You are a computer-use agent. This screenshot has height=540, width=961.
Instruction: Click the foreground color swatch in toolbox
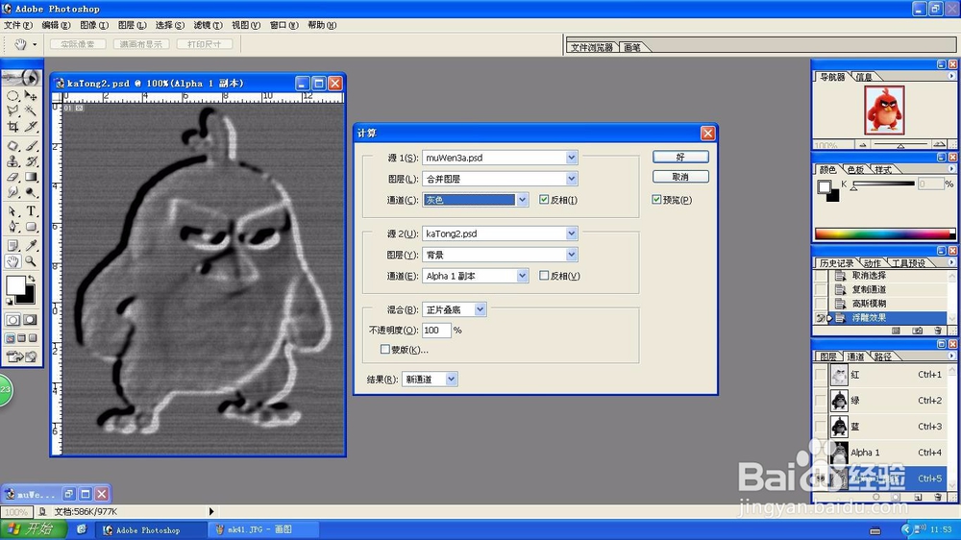click(15, 285)
